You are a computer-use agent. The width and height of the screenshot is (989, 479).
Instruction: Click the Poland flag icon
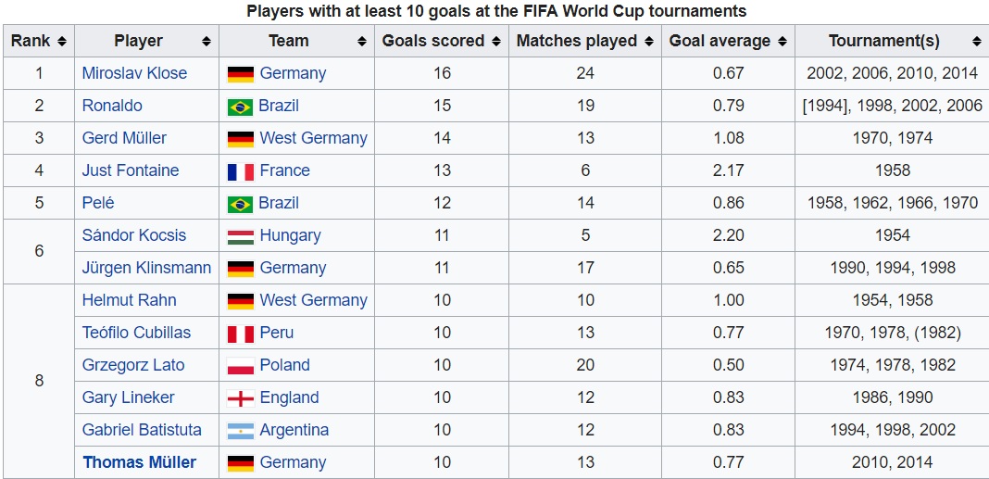(240, 366)
